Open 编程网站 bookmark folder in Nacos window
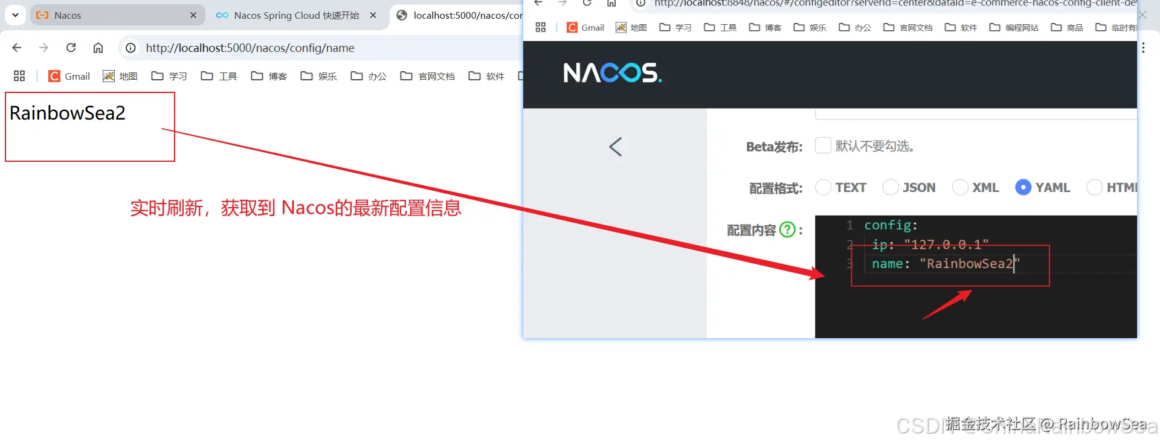 click(1014, 27)
